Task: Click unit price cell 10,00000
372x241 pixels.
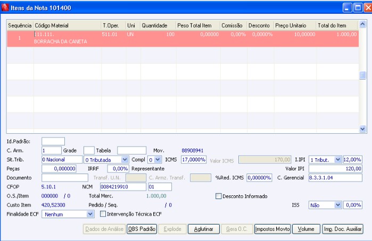Action: point(304,35)
